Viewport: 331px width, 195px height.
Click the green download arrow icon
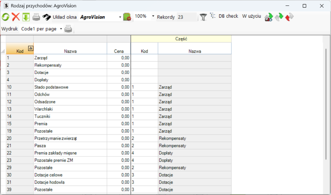point(26,17)
